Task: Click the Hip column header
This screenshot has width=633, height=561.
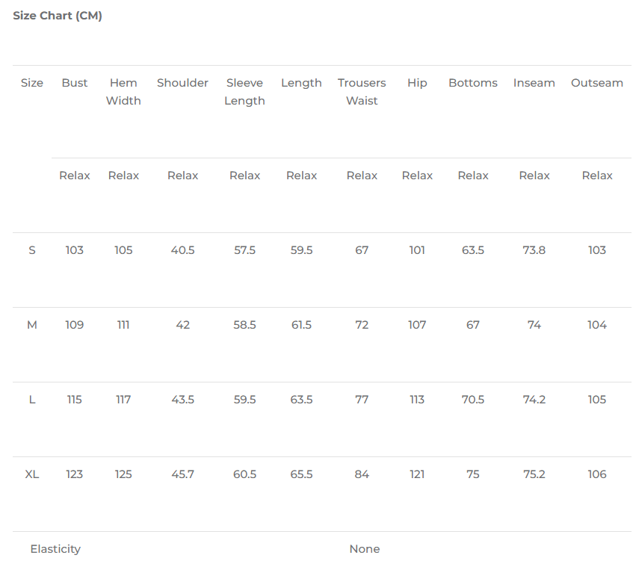Action: click(417, 83)
